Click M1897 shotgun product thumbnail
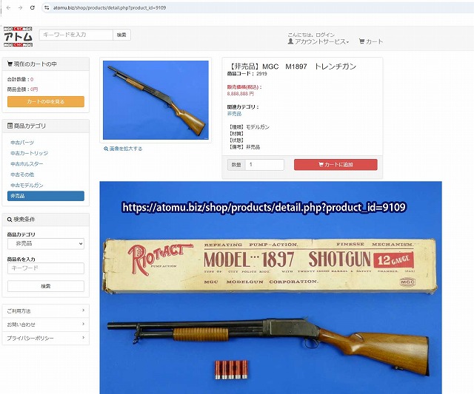The image size is (474, 394). click(156, 100)
